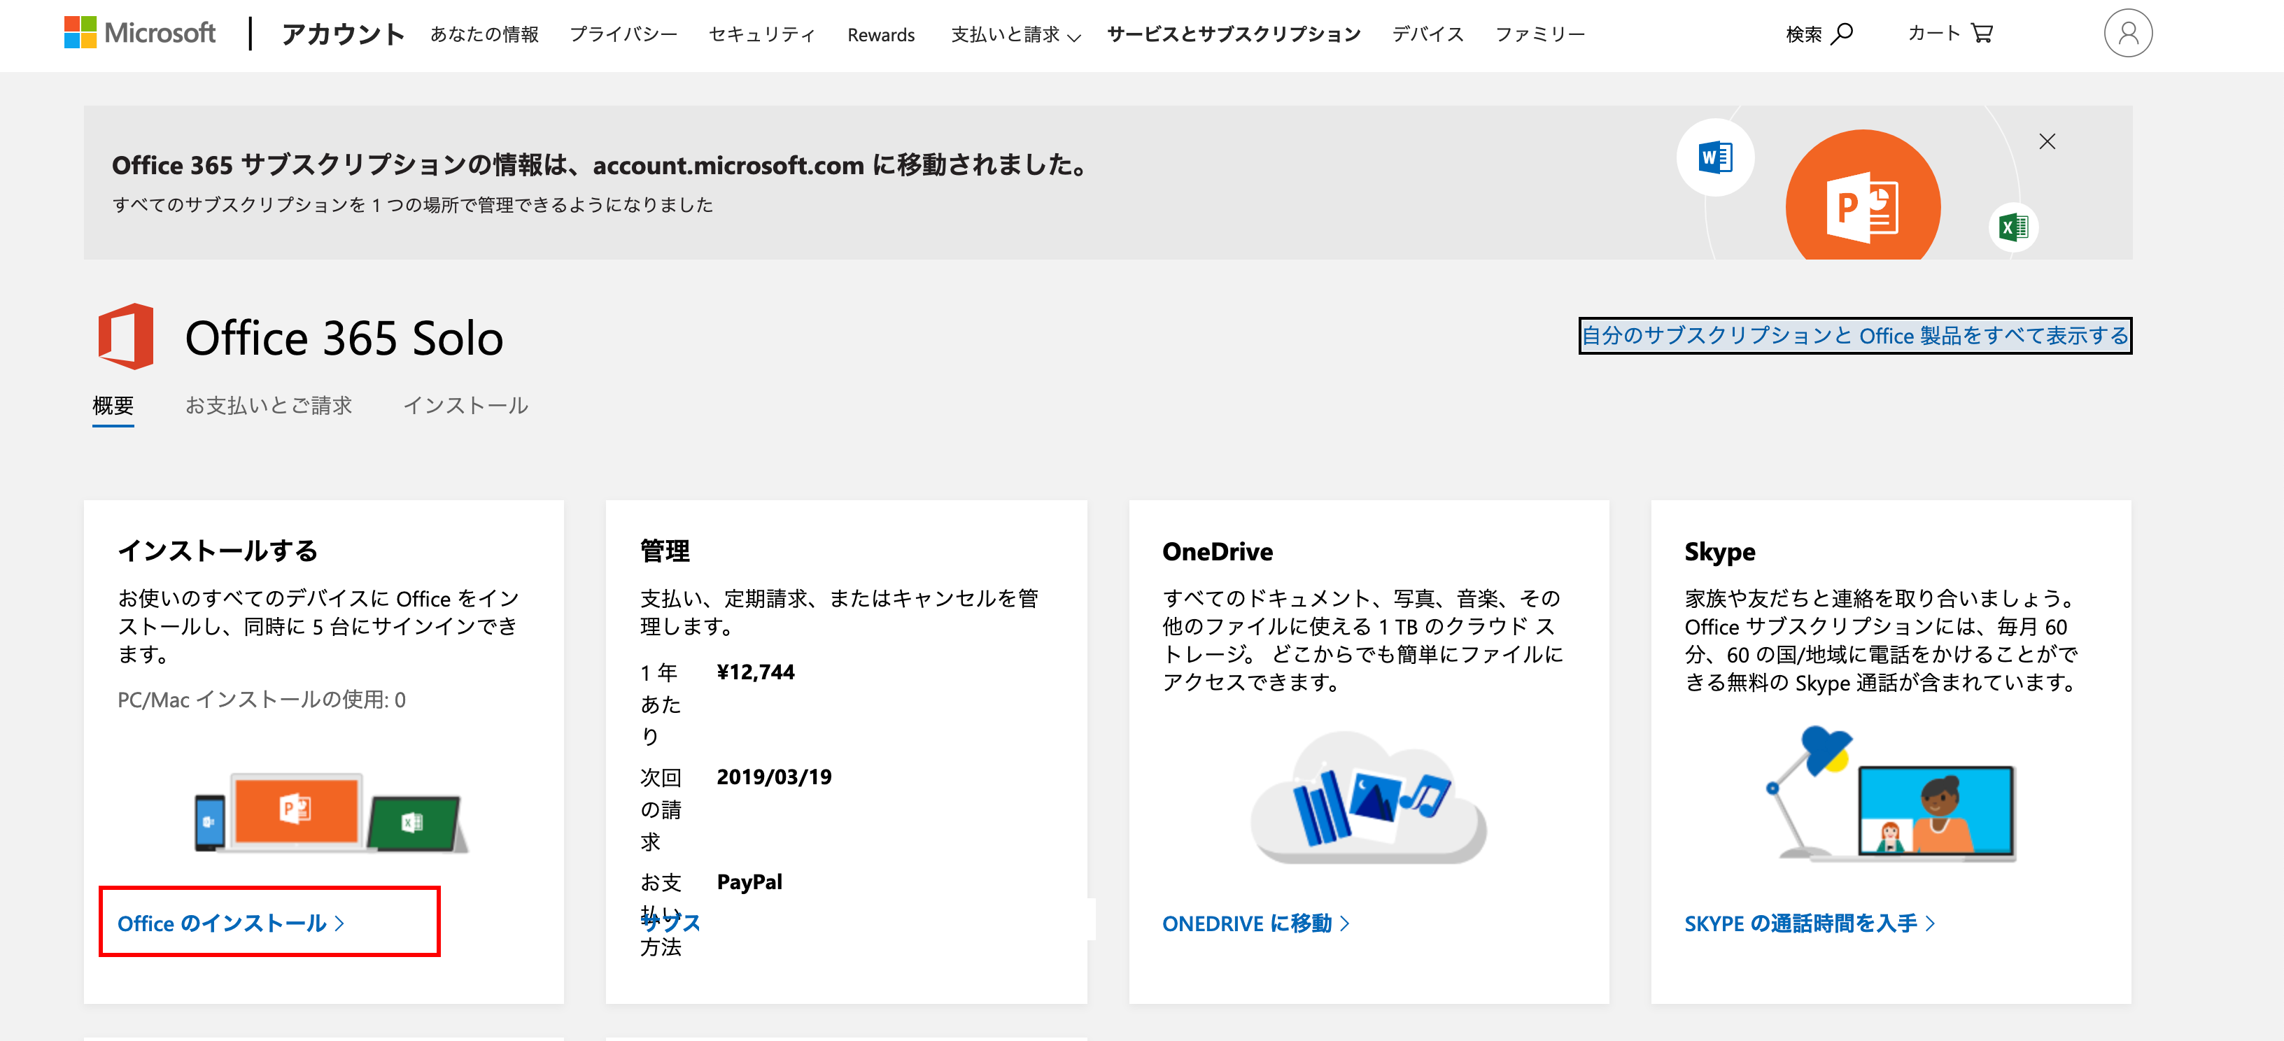
Task: Click link to show all subscriptions and Office products
Action: [x=1856, y=335]
